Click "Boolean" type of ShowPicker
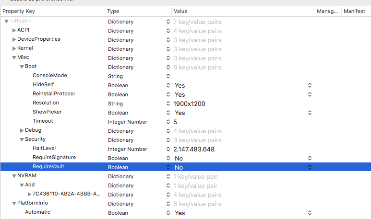Screen dimensions: 371x219 [118, 113]
